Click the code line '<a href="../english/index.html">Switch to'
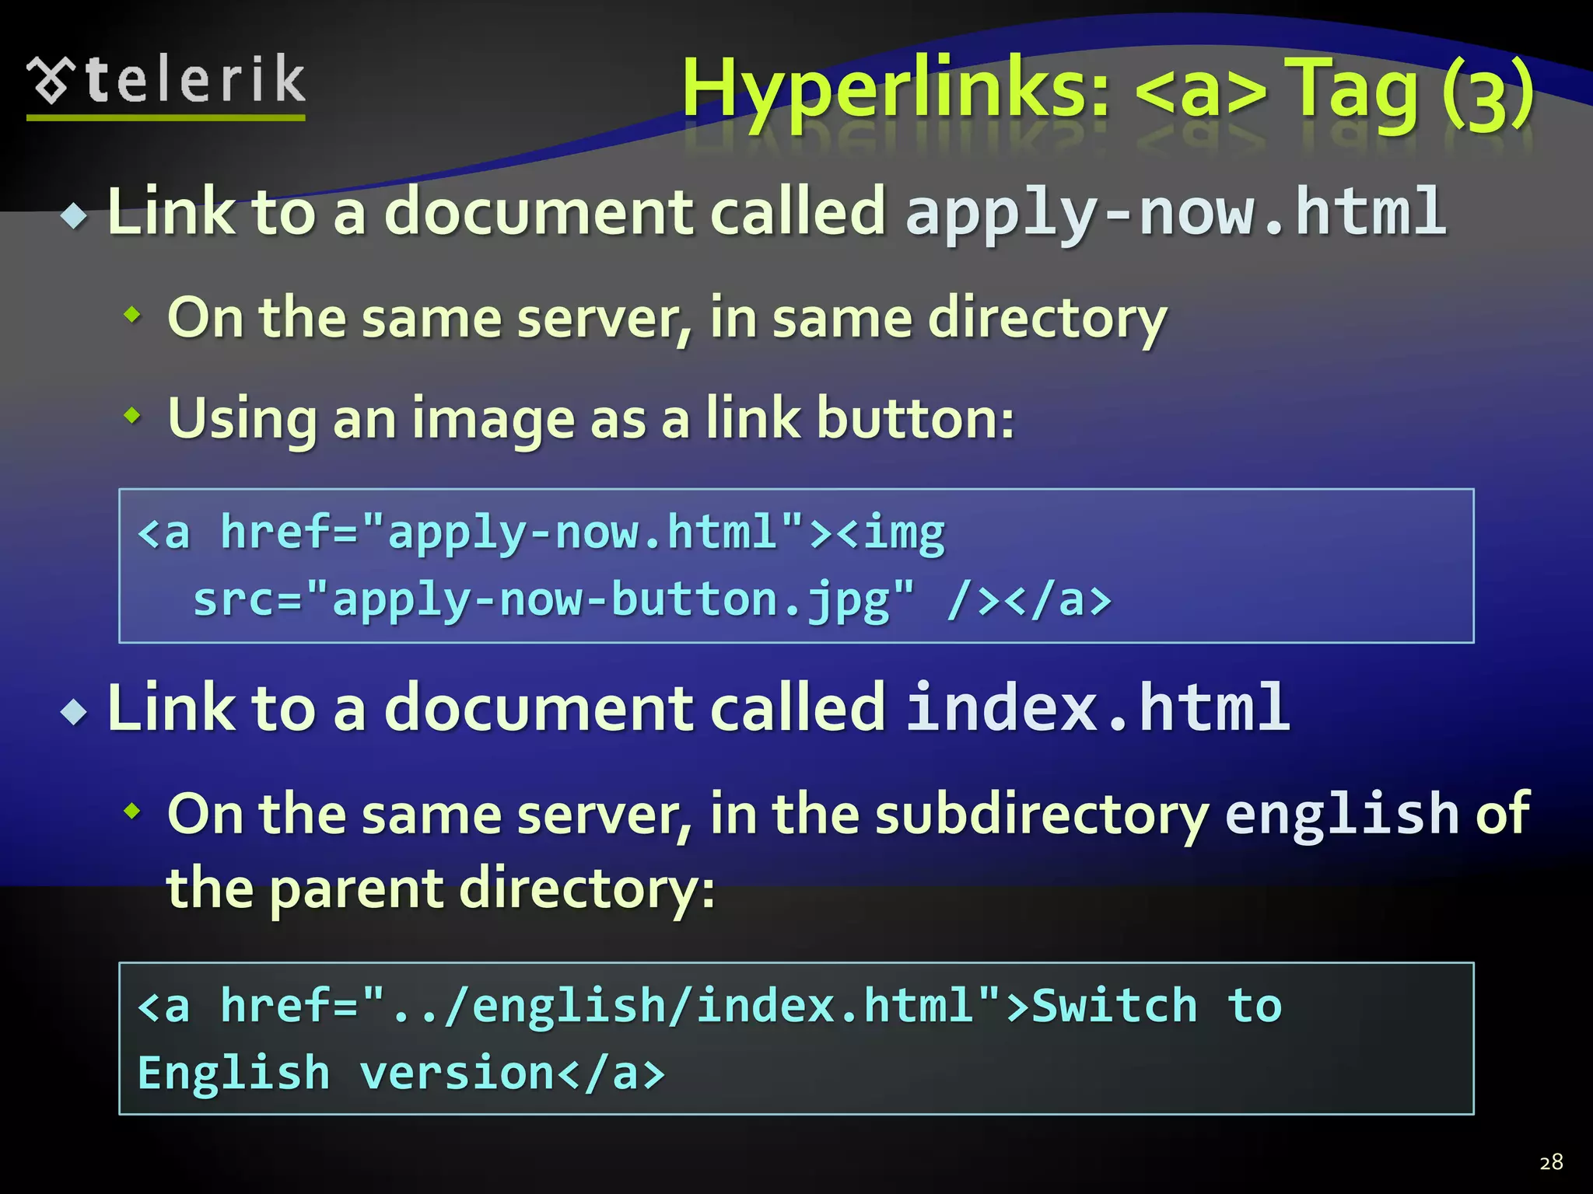 click(x=709, y=1006)
